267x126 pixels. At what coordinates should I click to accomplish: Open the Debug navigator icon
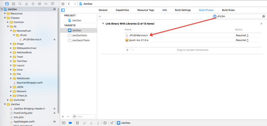coord(39,4)
